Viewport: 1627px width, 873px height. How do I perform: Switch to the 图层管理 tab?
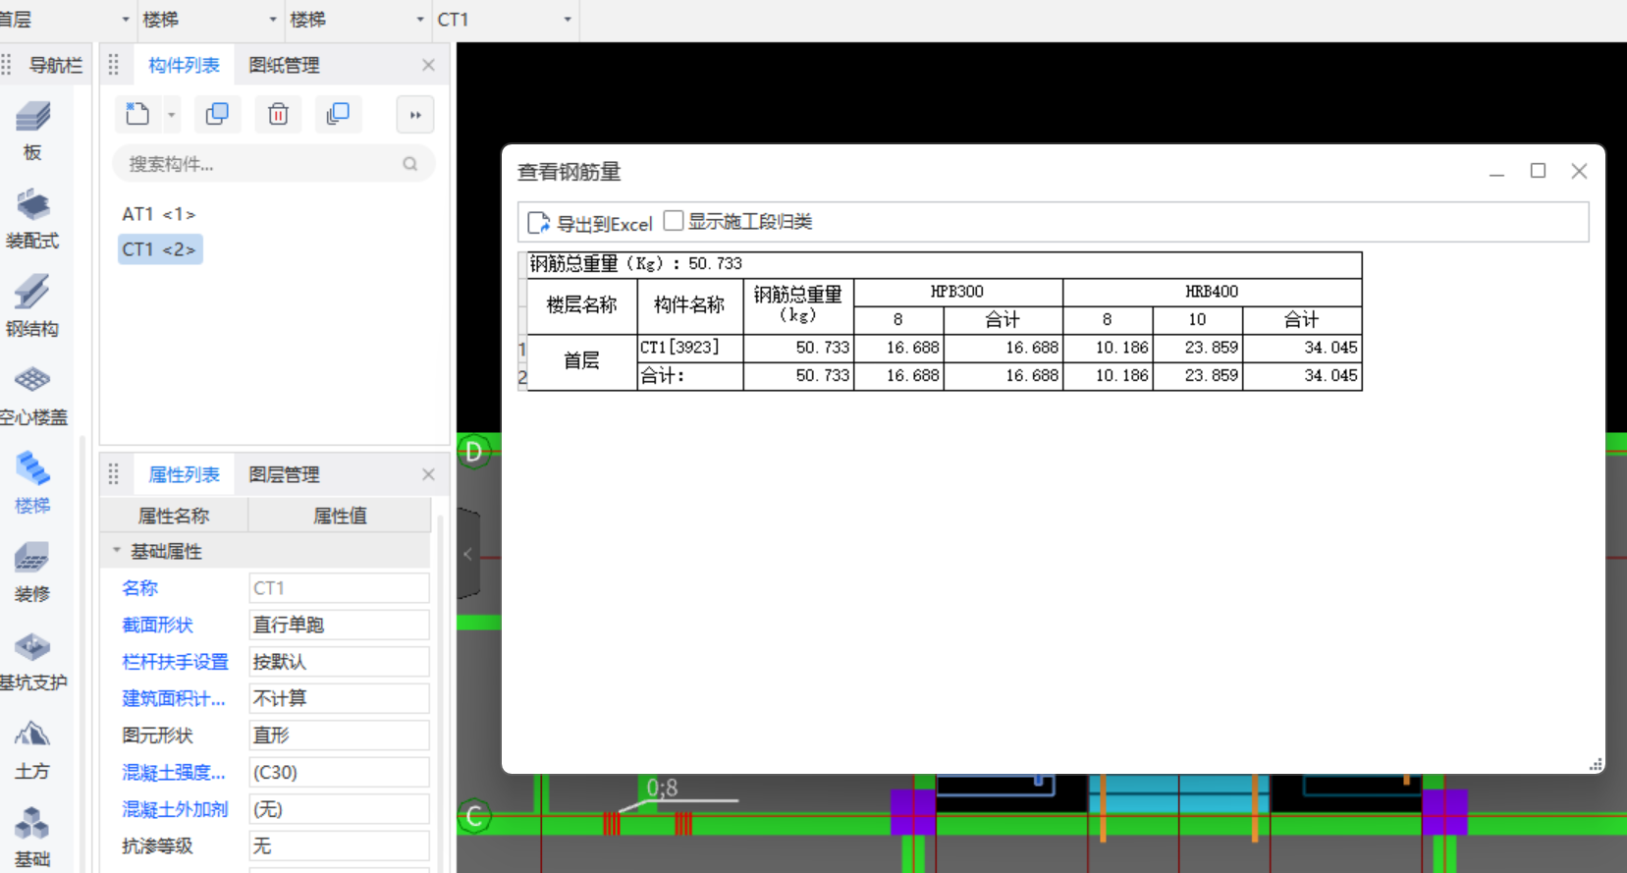click(x=284, y=474)
